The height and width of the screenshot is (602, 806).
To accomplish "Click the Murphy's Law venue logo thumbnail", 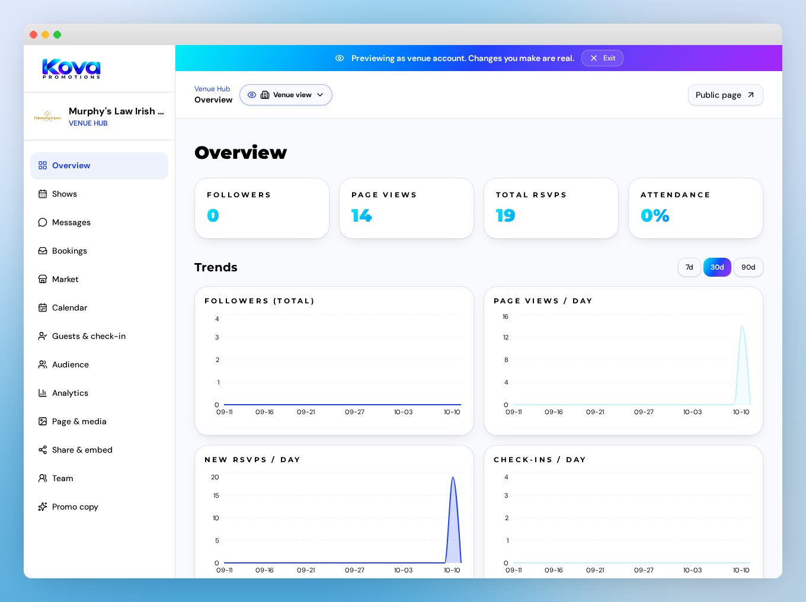I will click(x=47, y=116).
